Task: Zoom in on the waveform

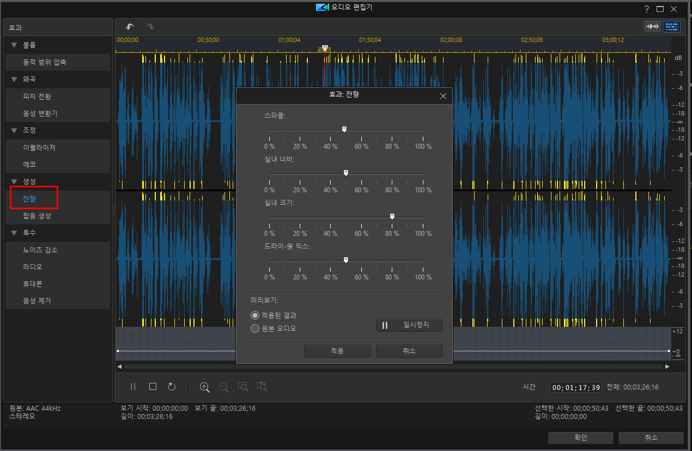Action: [x=205, y=387]
